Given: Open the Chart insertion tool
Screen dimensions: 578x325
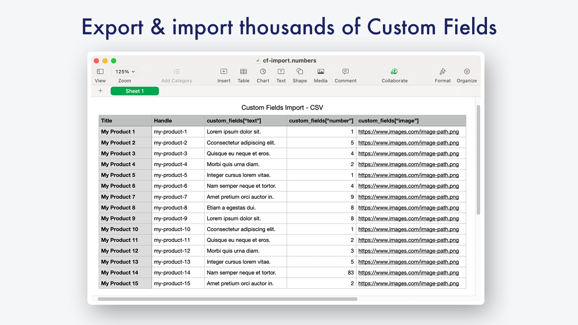Looking at the screenshot, I should click(263, 75).
